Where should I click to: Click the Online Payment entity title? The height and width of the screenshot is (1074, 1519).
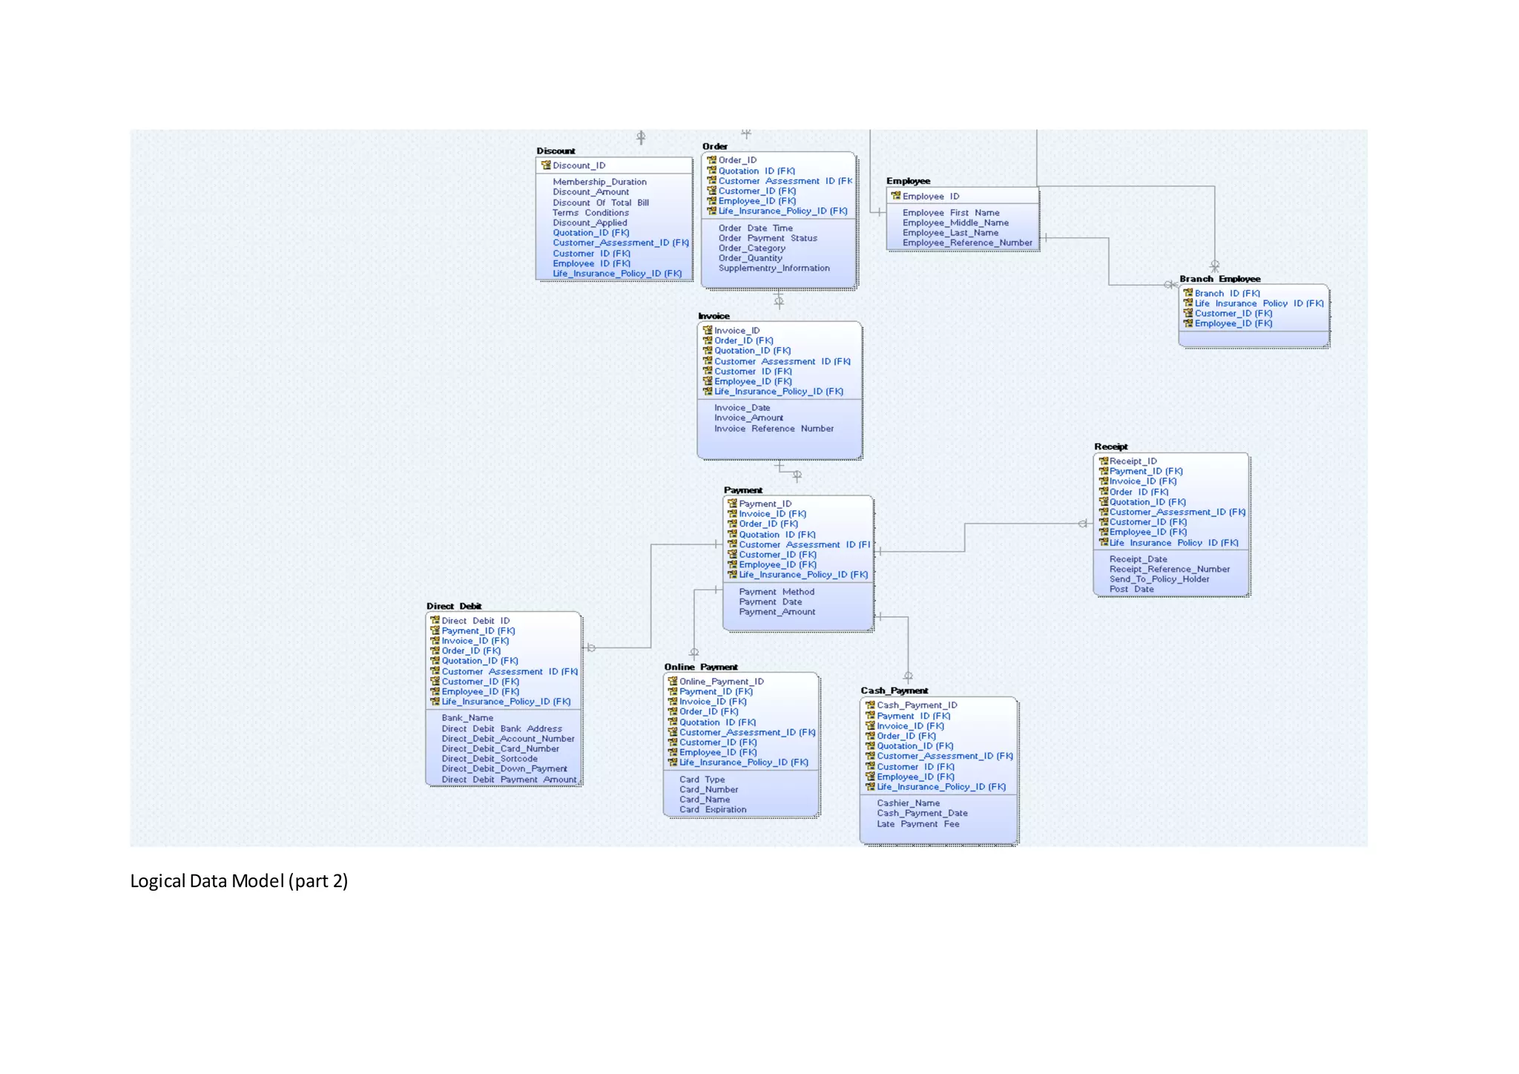tap(701, 667)
